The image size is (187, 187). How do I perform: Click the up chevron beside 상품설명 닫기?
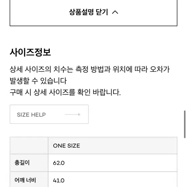click(x=115, y=12)
